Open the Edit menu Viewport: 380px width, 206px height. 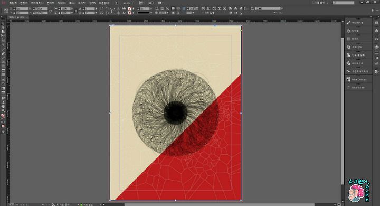(24, 3)
